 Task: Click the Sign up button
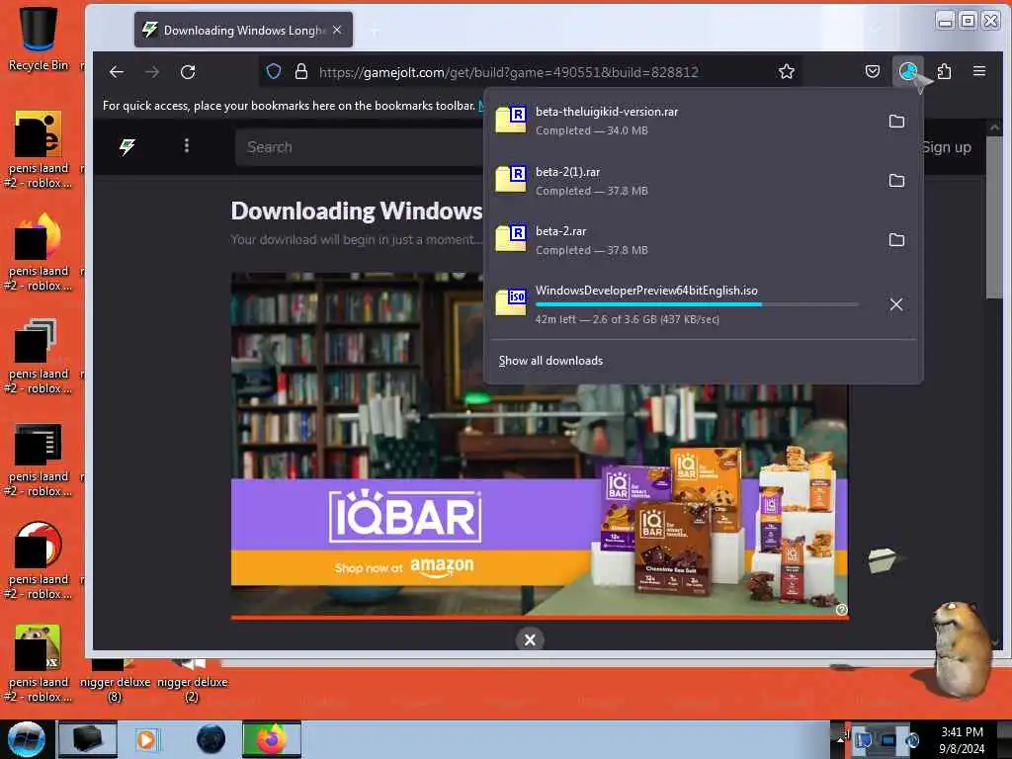point(946,147)
